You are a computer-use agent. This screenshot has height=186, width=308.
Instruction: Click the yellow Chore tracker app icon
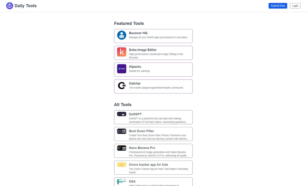[x=121, y=165]
